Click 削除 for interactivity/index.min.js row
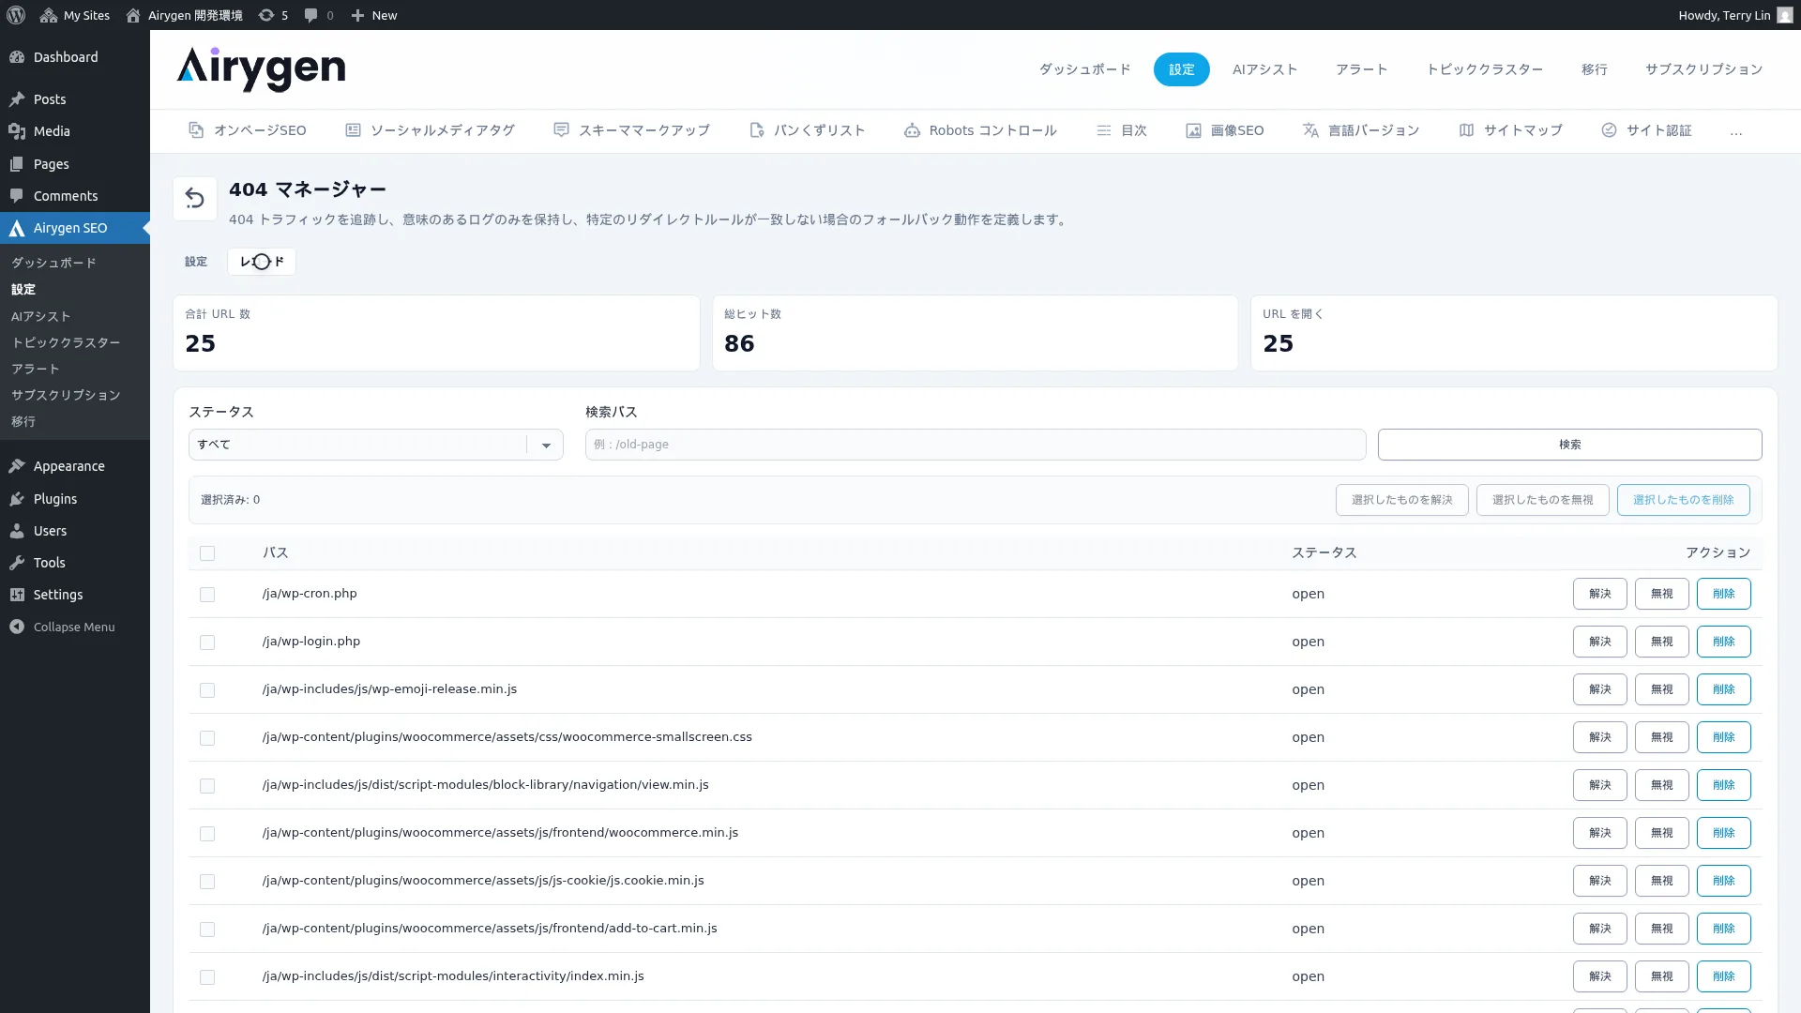Screen dimensions: 1801x1013 pyautogui.click(x=1723, y=976)
